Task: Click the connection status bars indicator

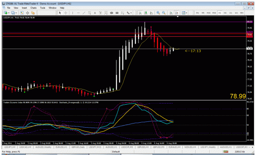Action: (226, 152)
